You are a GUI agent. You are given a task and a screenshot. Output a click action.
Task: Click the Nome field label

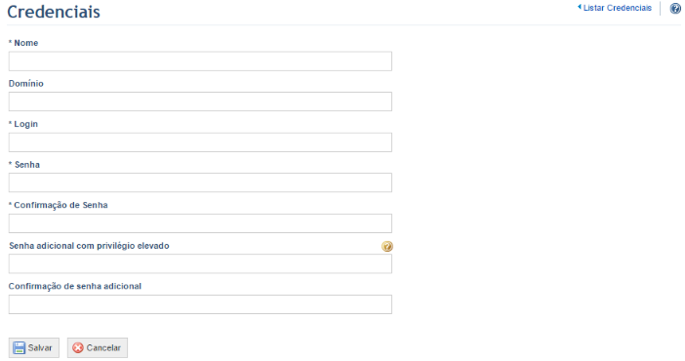(x=23, y=43)
